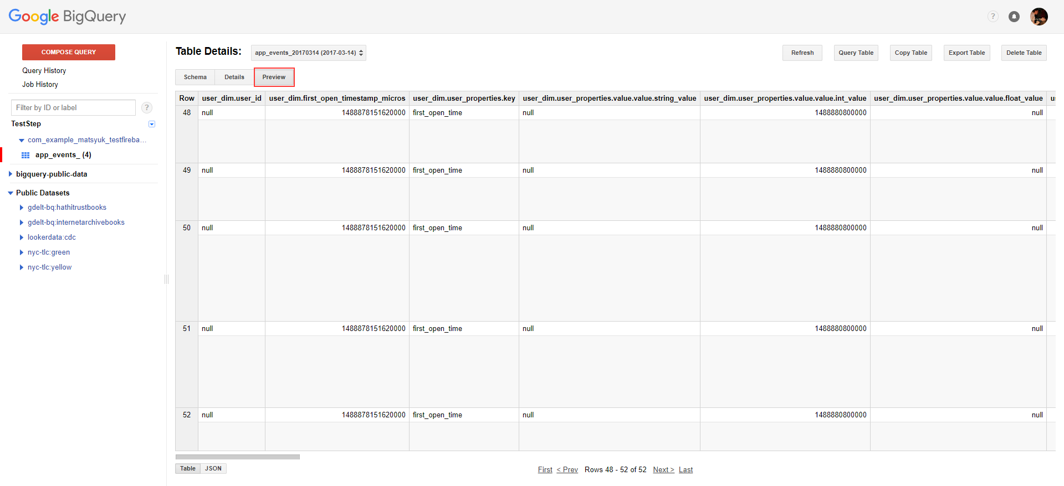The width and height of the screenshot is (1064, 486).
Task: Open Query History
Action: (44, 70)
